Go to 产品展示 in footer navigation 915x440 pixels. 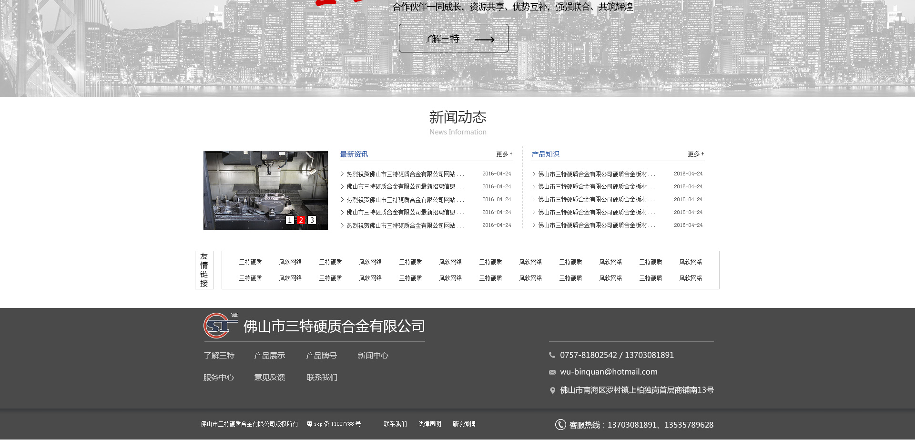(x=269, y=356)
